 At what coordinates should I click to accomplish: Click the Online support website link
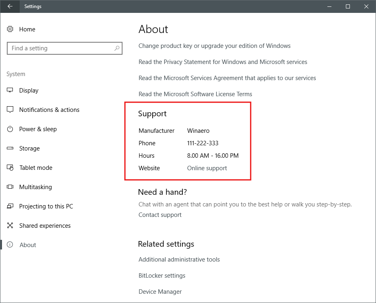pyautogui.click(x=207, y=168)
